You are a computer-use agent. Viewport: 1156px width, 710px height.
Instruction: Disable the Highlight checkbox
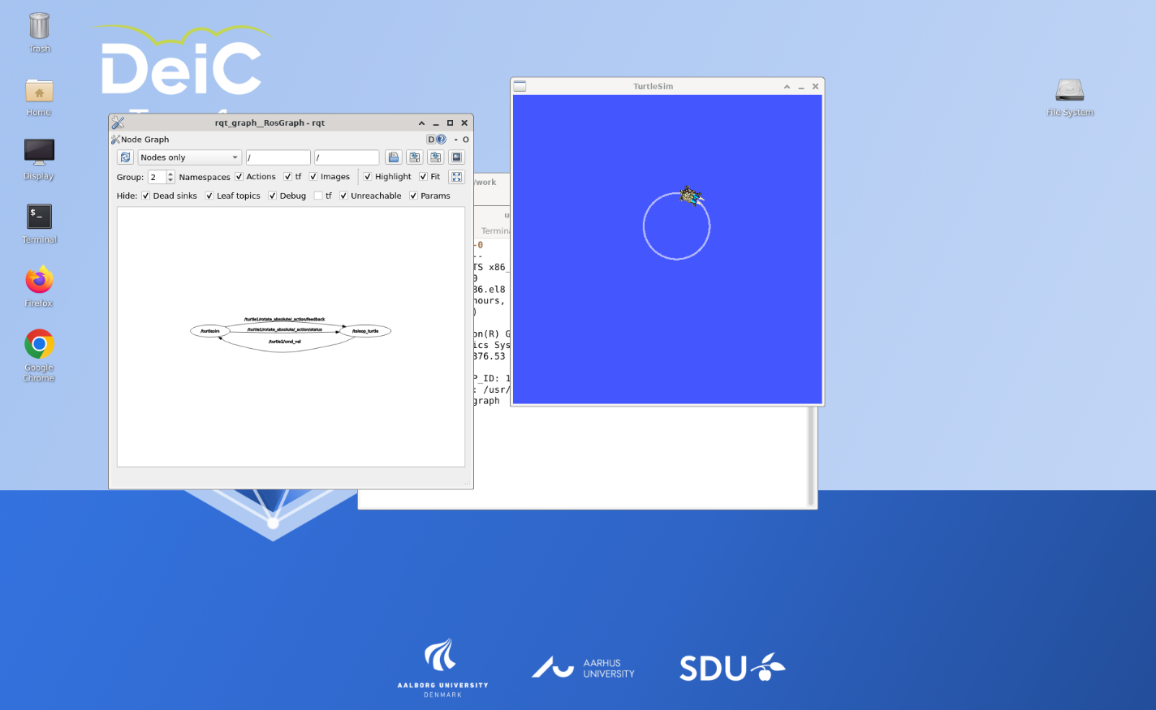[x=368, y=177]
